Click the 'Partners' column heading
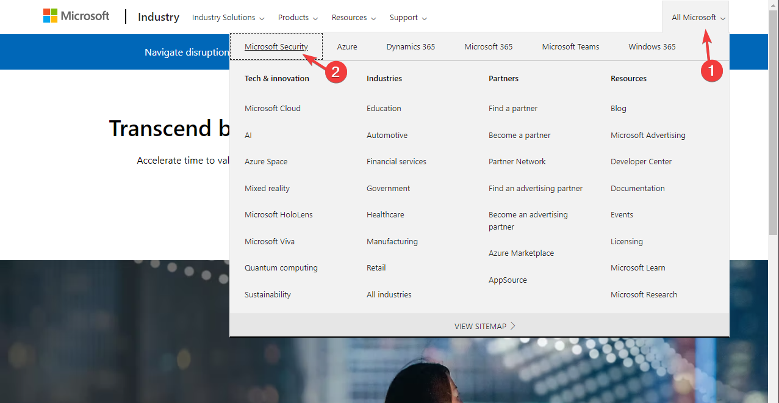The image size is (779, 403). (503, 79)
